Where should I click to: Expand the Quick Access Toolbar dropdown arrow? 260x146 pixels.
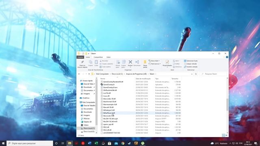[x=89, y=54]
